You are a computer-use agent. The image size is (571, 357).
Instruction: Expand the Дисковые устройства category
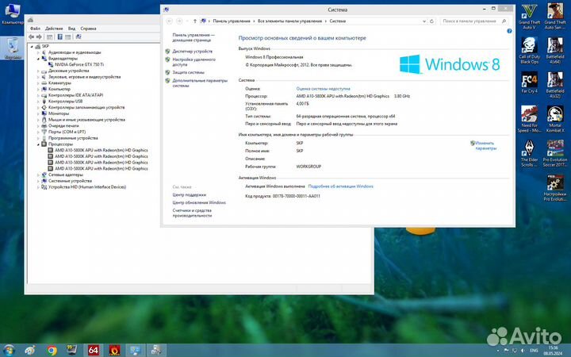tap(38, 71)
